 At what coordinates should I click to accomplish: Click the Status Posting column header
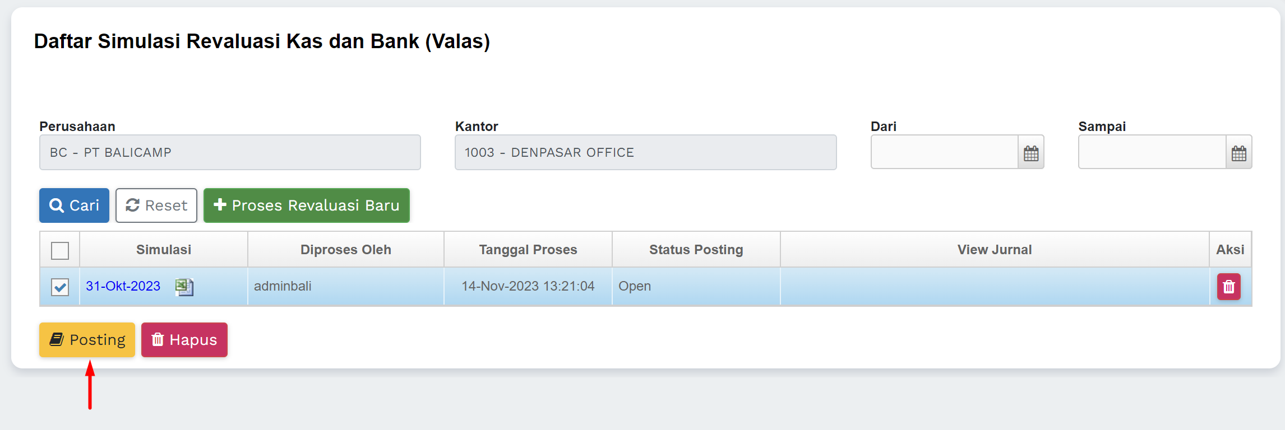(696, 250)
